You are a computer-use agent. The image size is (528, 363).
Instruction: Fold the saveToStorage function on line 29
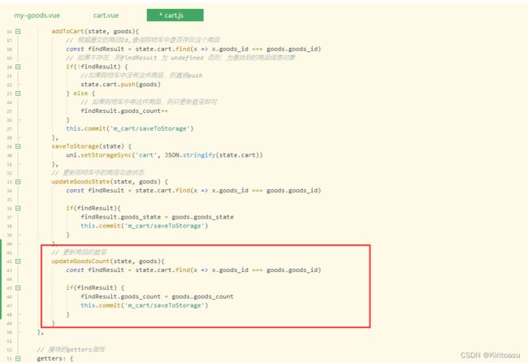(18, 146)
